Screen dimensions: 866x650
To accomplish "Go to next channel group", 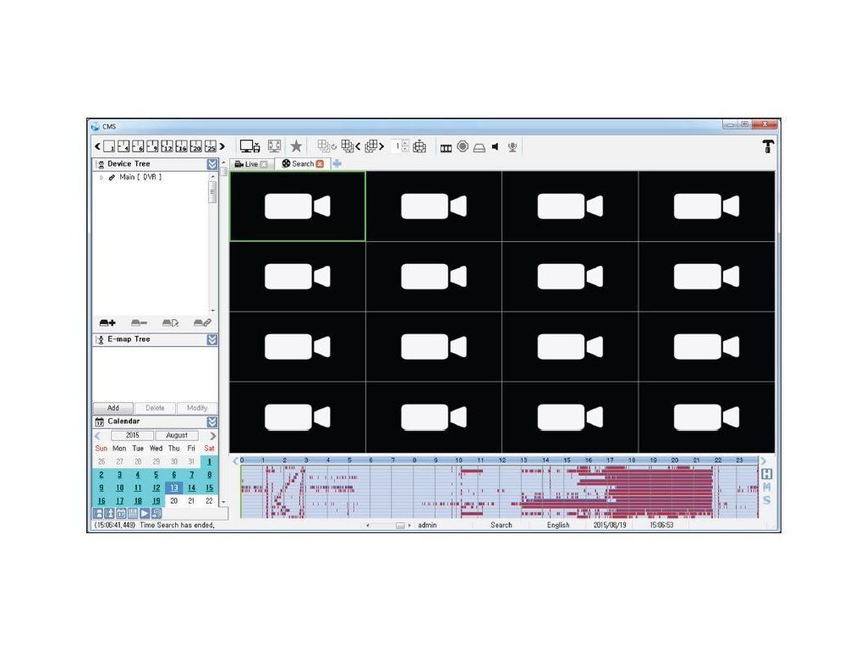I will click(375, 146).
